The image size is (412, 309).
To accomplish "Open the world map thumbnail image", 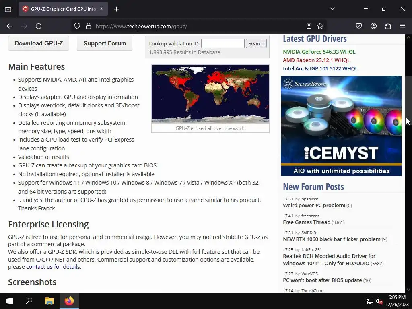I will click(x=210, y=94).
